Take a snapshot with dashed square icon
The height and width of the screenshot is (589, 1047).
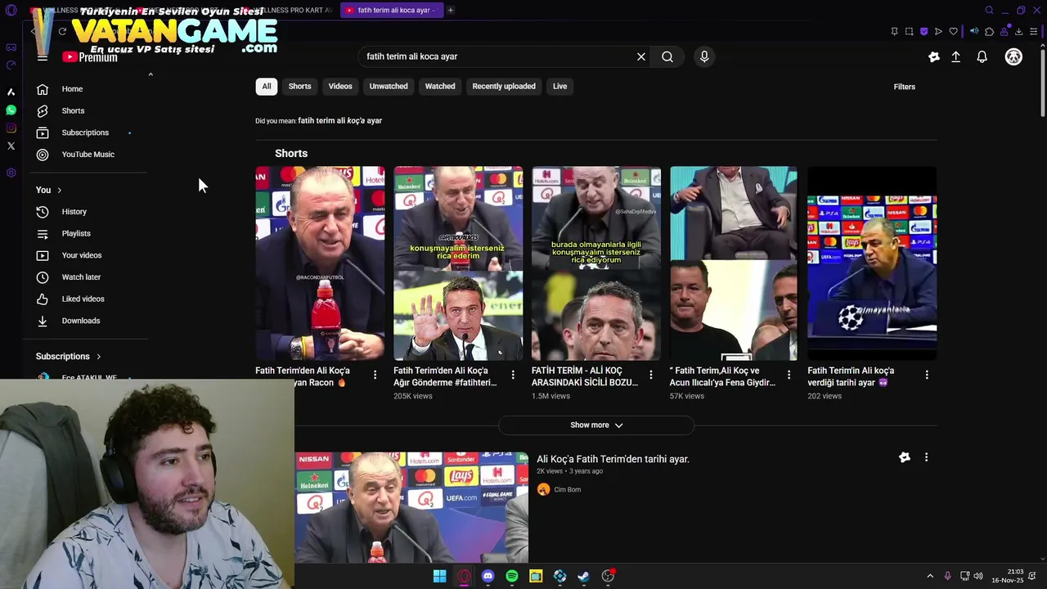[x=909, y=31]
